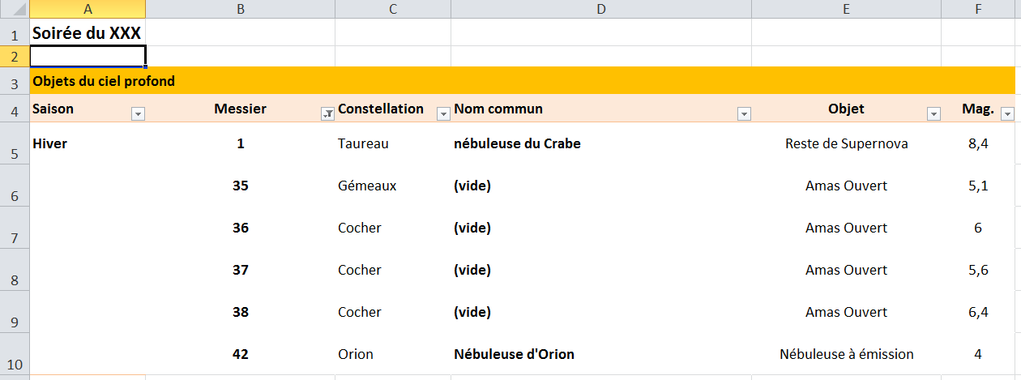Click the "Nébuleuse à émission" cell
1021x380 pixels.
pos(846,354)
